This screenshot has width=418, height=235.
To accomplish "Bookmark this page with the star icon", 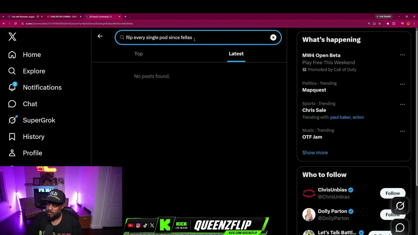I will pyautogui.click(x=379, y=23).
